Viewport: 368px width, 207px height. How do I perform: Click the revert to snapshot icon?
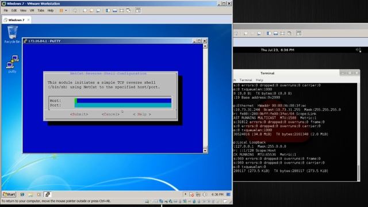point(91,10)
